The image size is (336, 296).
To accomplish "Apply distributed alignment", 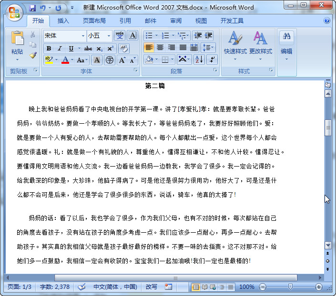I will point(194,48).
